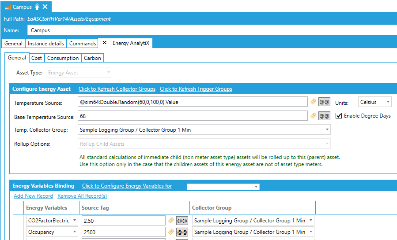
Task: Click tag icon in CO2FactorElectric row
Action: pyautogui.click(x=171, y=220)
